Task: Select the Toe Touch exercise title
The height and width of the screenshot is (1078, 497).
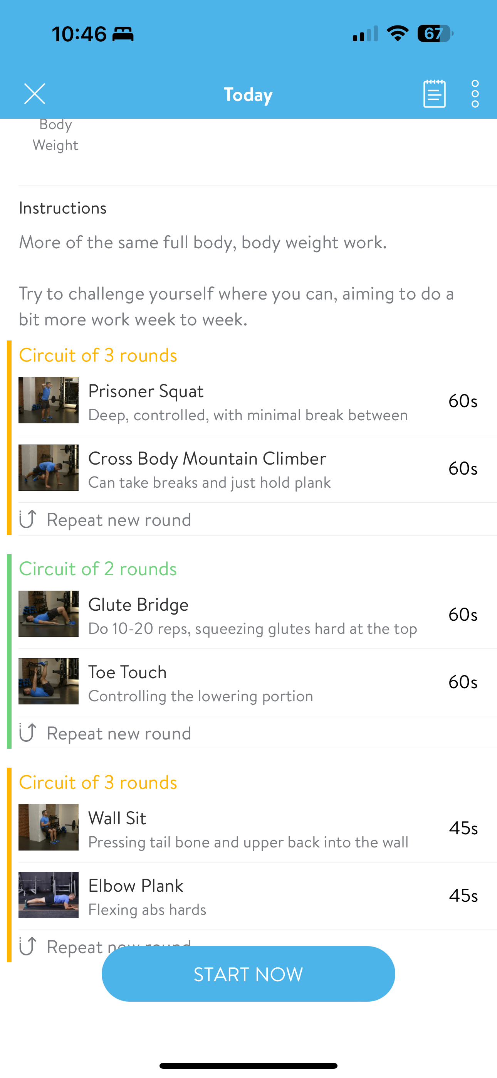Action: coord(127,672)
